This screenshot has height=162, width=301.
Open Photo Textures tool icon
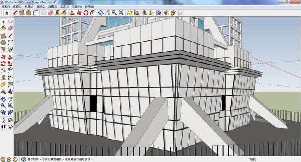point(151,13)
